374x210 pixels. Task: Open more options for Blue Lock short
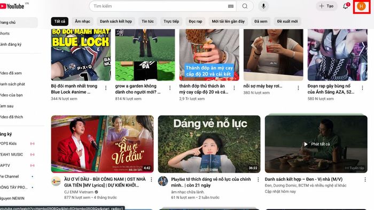106,88
